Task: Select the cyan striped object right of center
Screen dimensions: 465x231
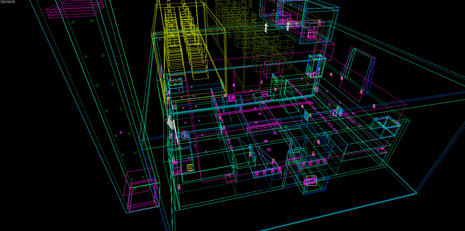Action: (x=339, y=111)
